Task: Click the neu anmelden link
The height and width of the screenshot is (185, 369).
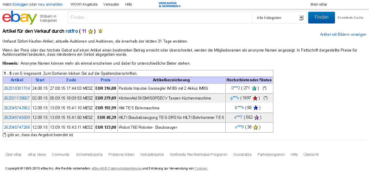Action: click(50, 4)
